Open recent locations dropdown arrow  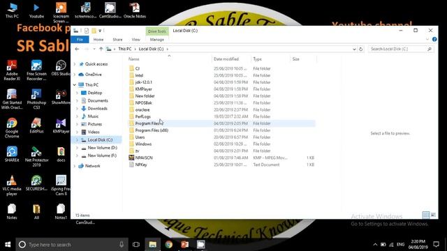[x=94, y=49]
